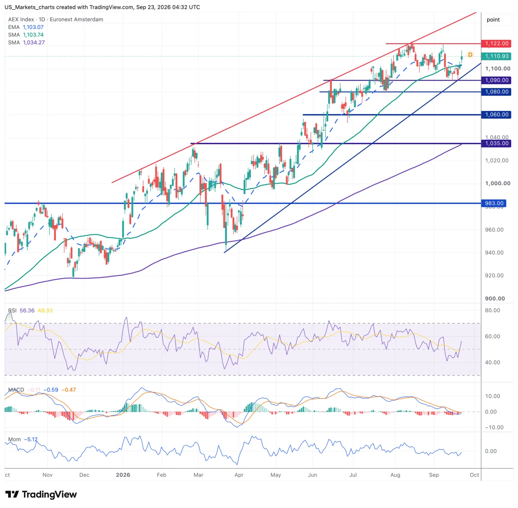The width and height of the screenshot is (518, 508).
Task: Select the MACD value −0.47 in orange
Action: 68,390
